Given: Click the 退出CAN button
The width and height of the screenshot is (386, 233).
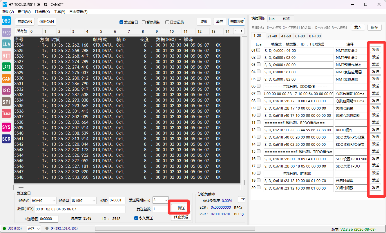Looking at the screenshot, I should [46, 22].
